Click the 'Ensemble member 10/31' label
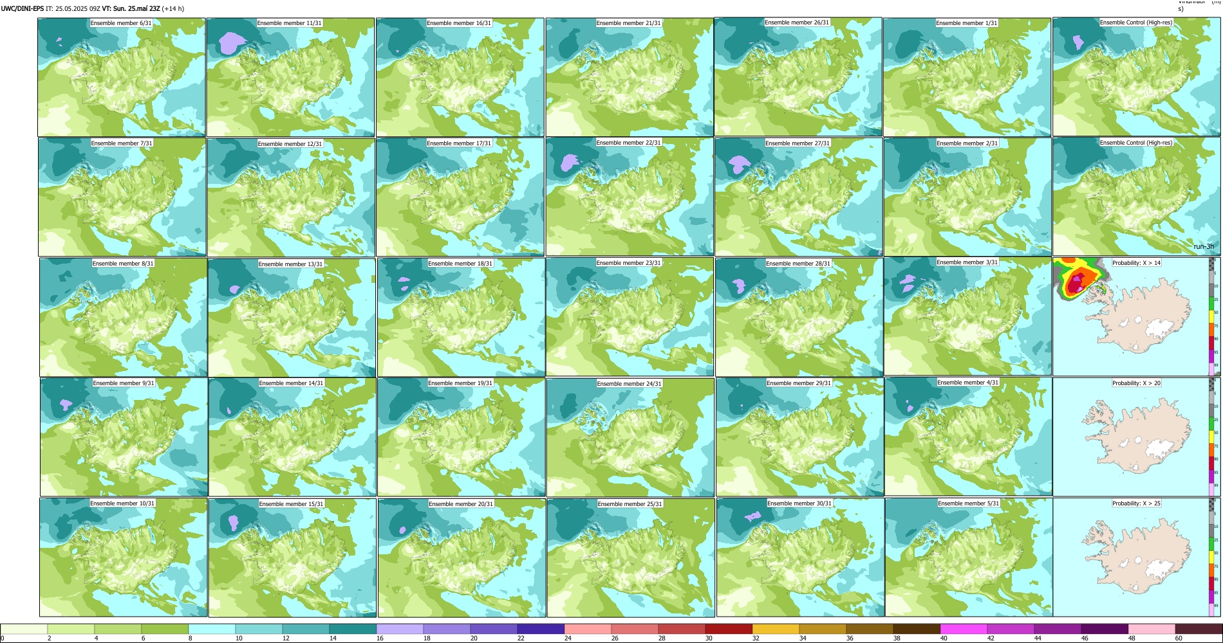Screen dimensions: 1223x643 point(122,503)
